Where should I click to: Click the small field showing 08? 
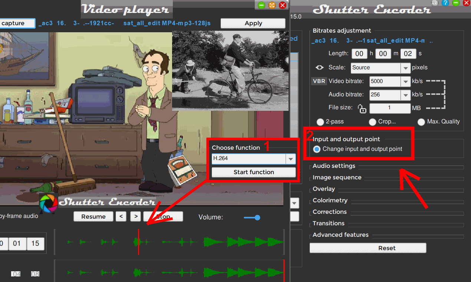click(x=35, y=274)
